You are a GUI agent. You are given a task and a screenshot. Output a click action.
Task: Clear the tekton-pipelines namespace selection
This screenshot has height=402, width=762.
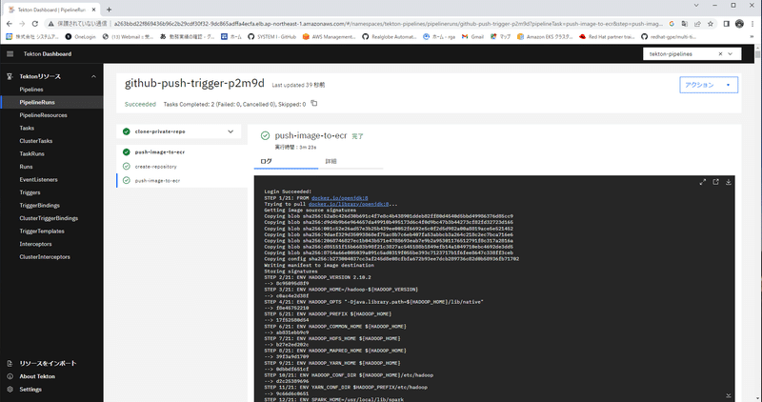tap(720, 54)
